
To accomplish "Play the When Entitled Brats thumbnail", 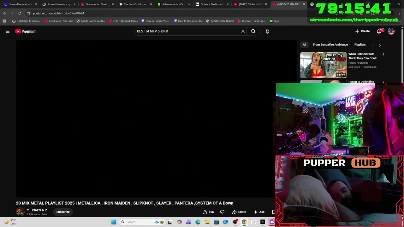I will (323, 65).
